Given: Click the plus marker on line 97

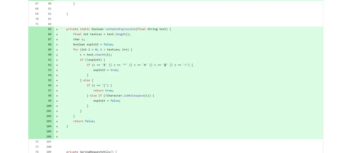Looking at the screenshot, I should (x=57, y=91).
